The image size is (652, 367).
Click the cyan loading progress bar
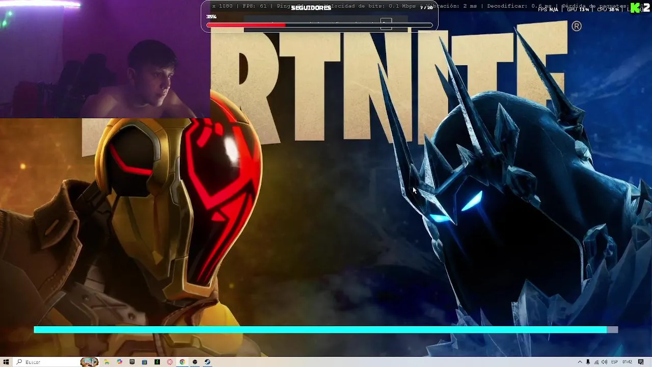pos(326,330)
